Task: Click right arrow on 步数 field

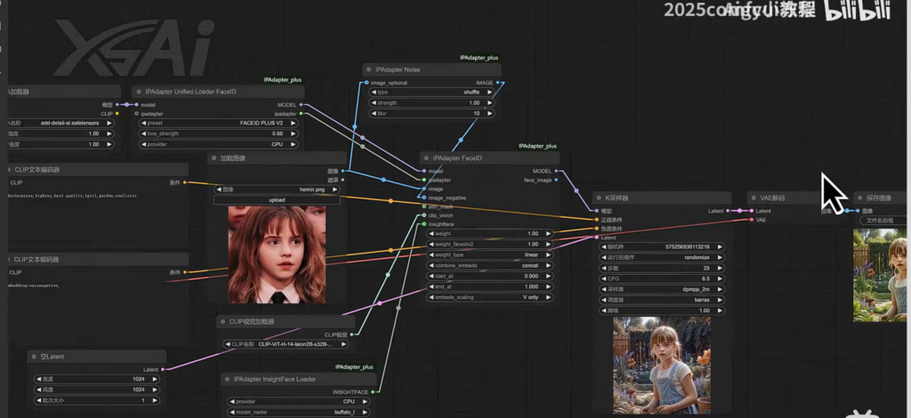Action: 719,268
